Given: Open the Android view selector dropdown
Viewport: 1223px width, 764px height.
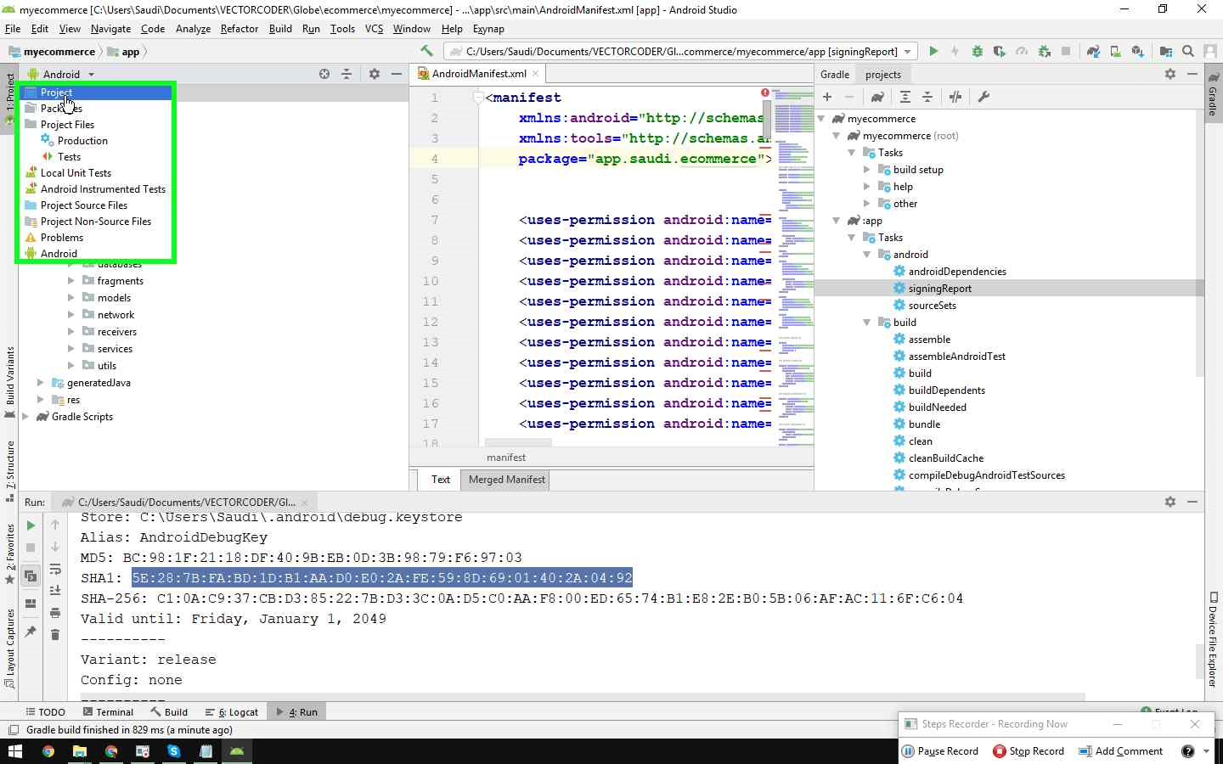Looking at the screenshot, I should point(61,74).
